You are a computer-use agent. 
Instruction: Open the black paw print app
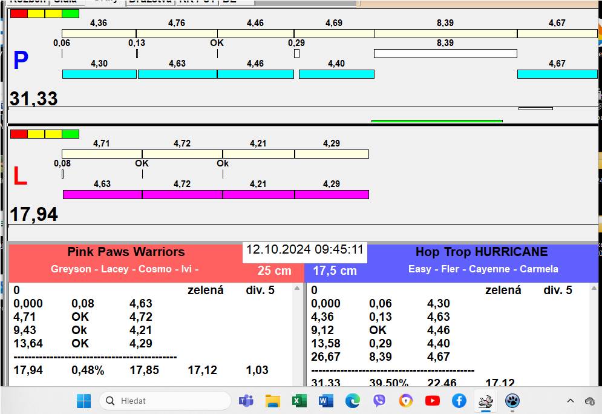512,401
